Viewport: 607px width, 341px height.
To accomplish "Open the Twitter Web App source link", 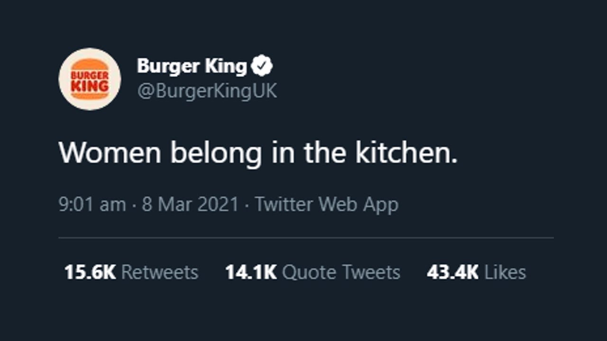I will click(326, 205).
